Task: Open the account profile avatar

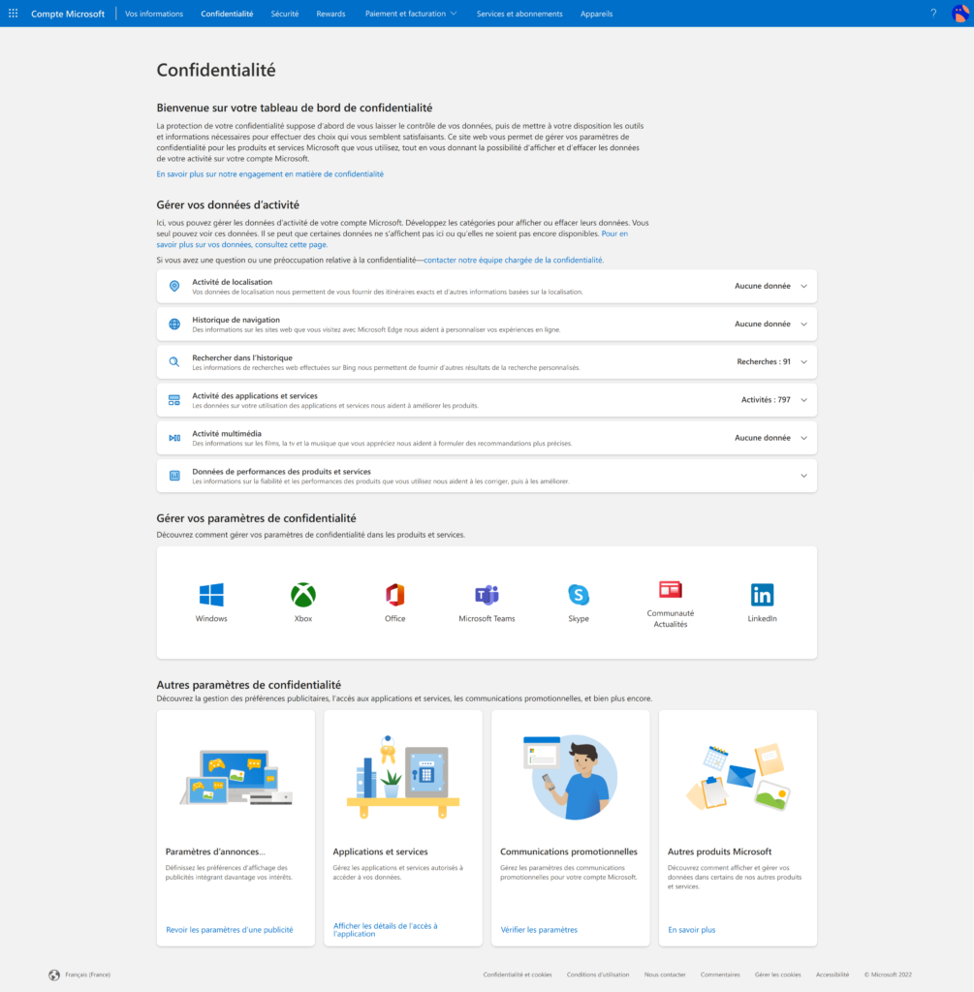Action: (960, 14)
